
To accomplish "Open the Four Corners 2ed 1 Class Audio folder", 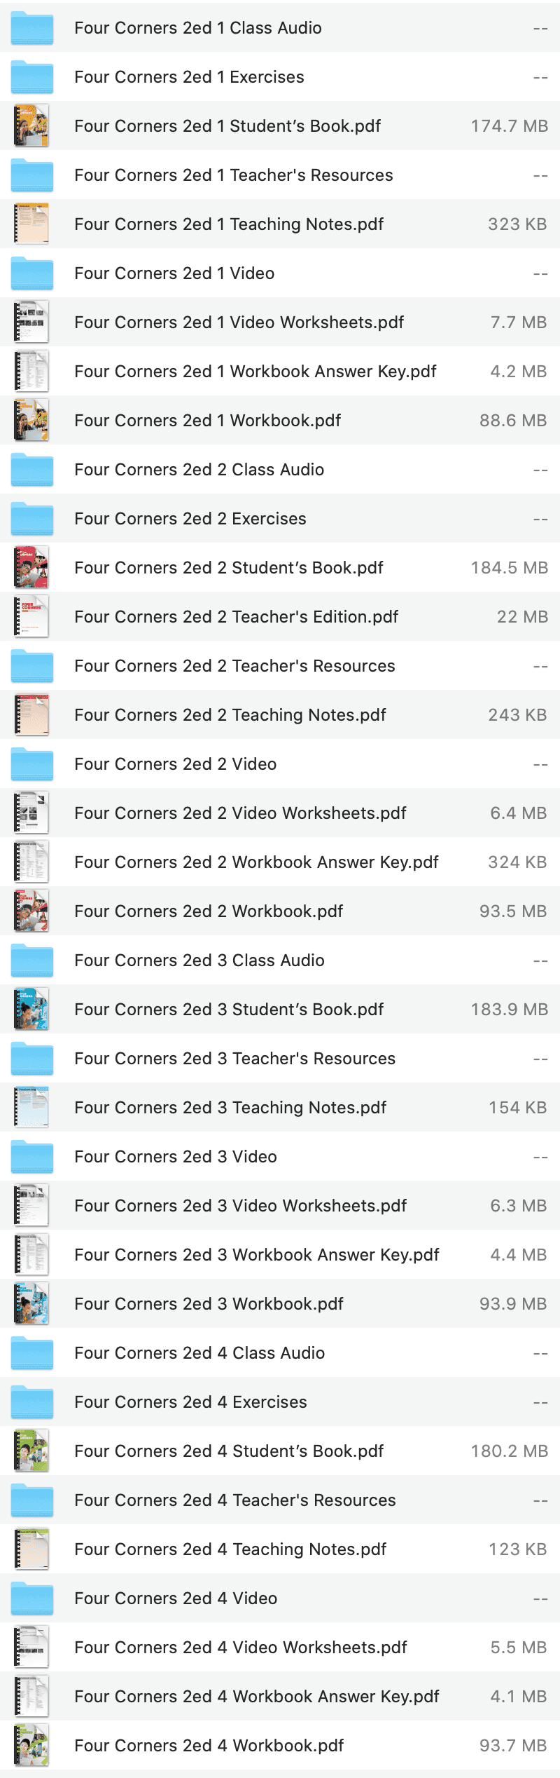I will click(x=198, y=28).
